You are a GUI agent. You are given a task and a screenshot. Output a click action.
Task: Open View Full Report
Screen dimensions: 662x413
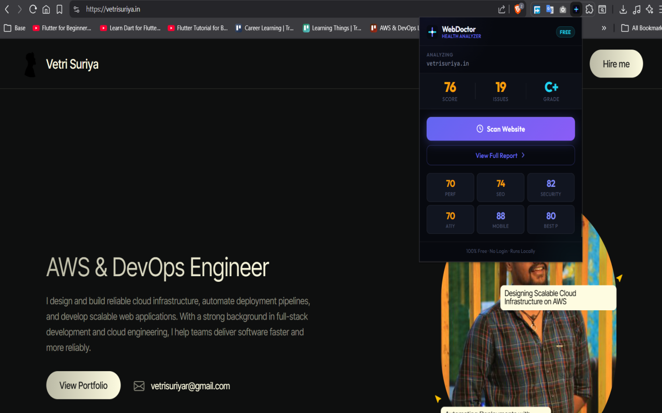(501, 155)
